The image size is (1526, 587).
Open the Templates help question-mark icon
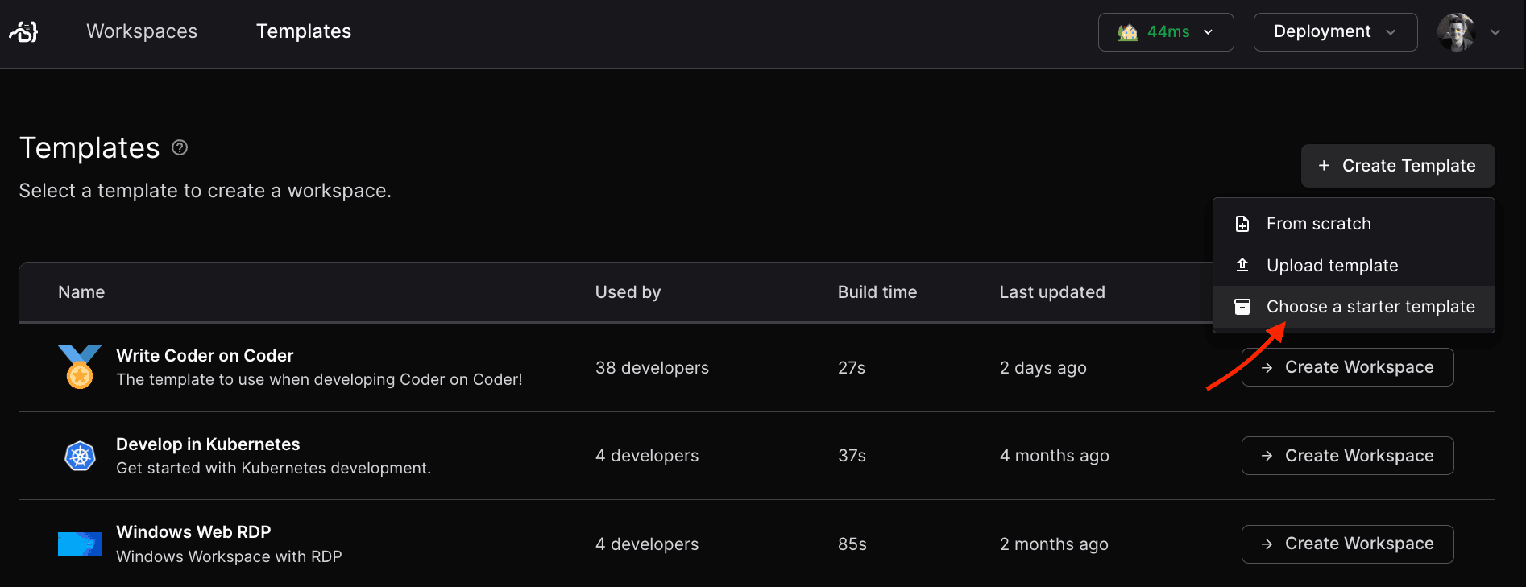click(180, 147)
